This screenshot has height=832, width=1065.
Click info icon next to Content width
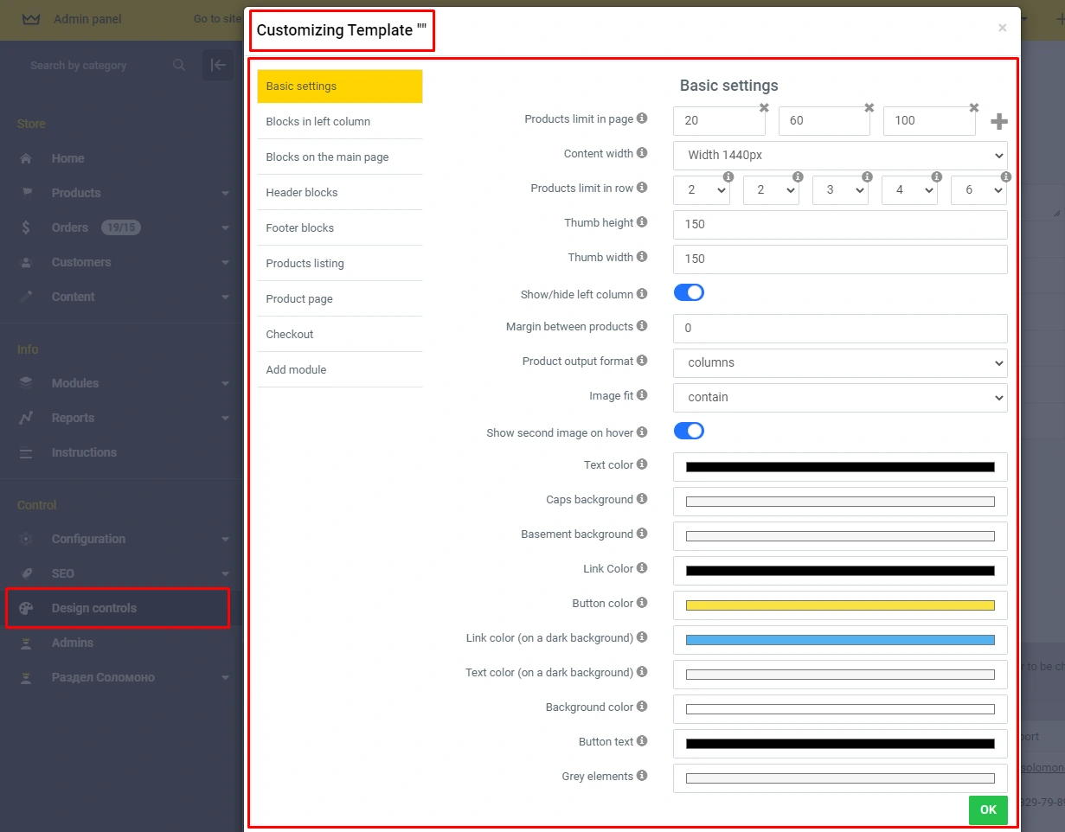pos(642,153)
